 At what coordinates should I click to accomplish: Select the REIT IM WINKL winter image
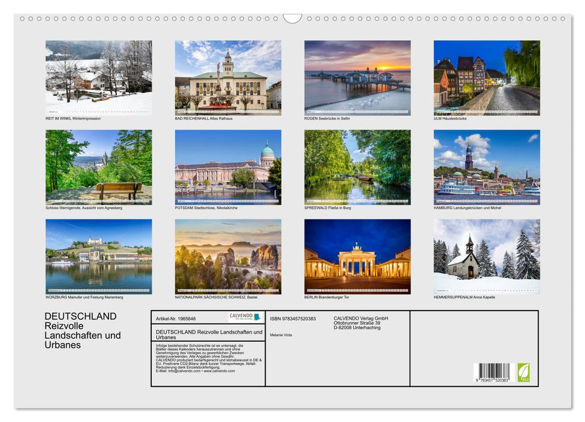coord(98,75)
